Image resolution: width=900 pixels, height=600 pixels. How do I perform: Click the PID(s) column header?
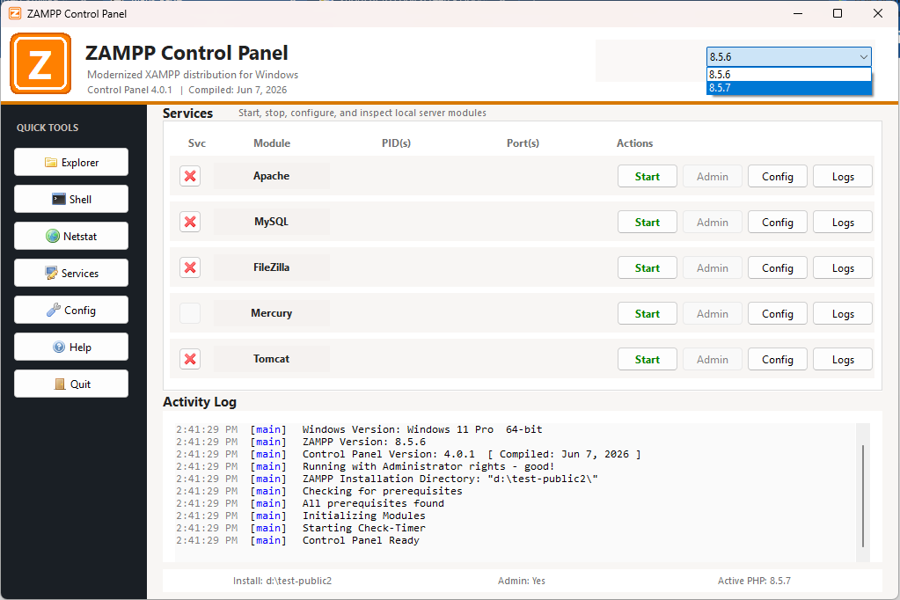tap(396, 143)
